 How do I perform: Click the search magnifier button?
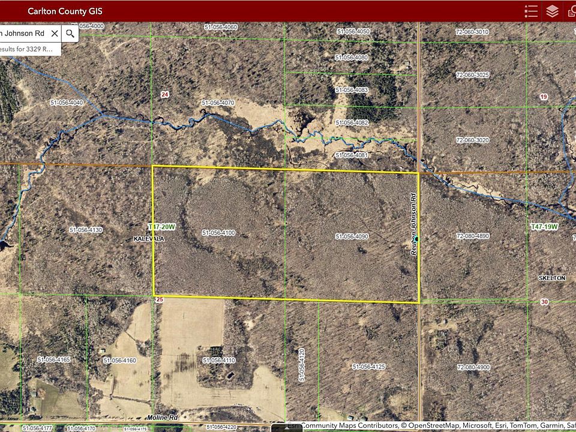pos(70,34)
